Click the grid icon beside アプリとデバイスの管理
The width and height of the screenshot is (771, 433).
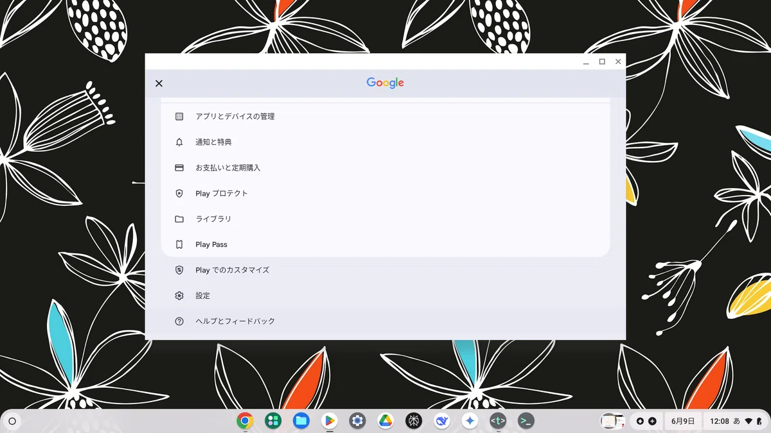point(179,116)
